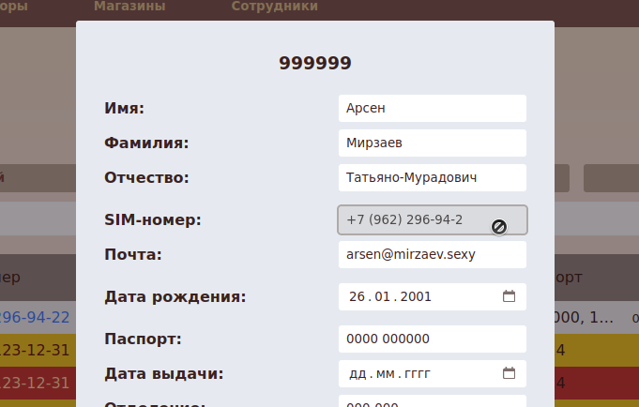Image resolution: width=639 pixels, height=407 pixels.
Task: Open the Магазины menu item
Action: 129,7
